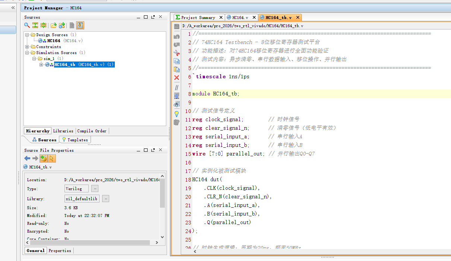Select the HC164_tb.v editor tab
Viewport: 451px width, 261px height.
coord(278,18)
